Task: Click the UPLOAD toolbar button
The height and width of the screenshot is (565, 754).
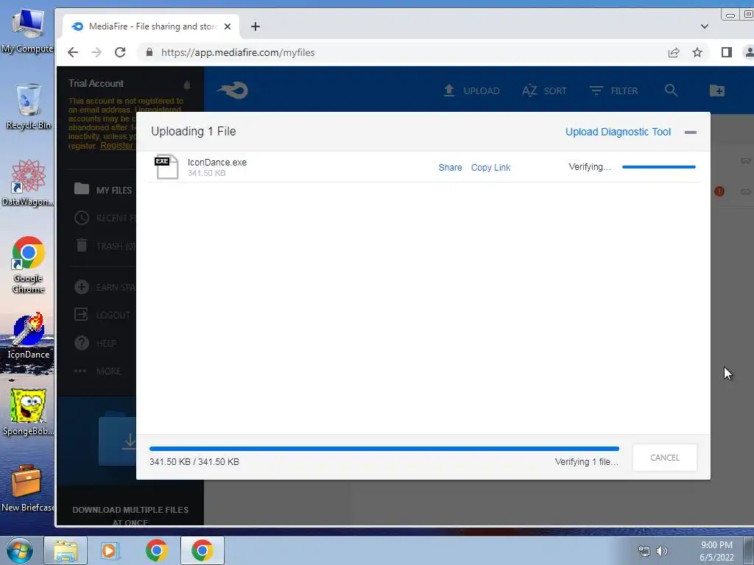Action: click(471, 90)
